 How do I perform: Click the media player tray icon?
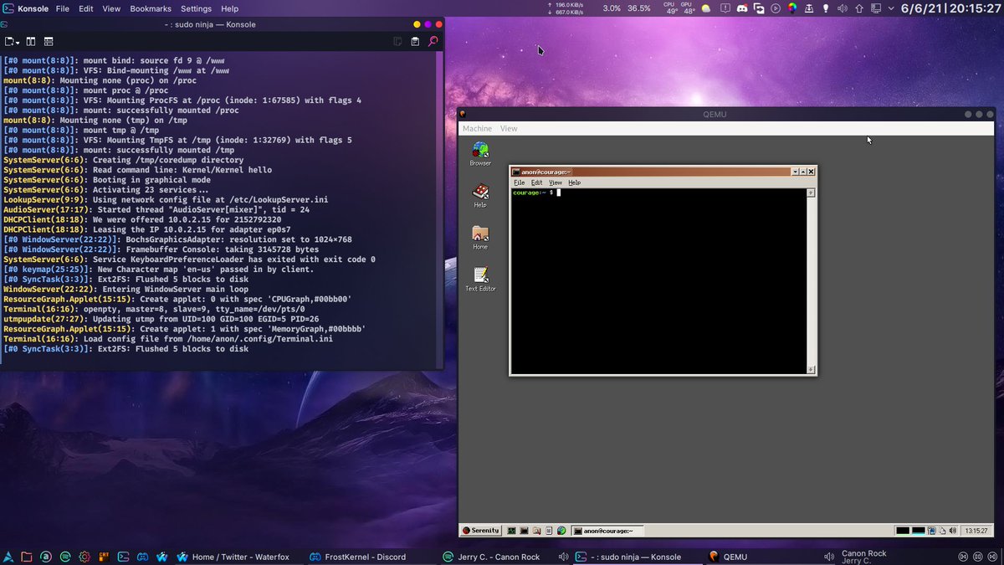[x=776, y=8]
